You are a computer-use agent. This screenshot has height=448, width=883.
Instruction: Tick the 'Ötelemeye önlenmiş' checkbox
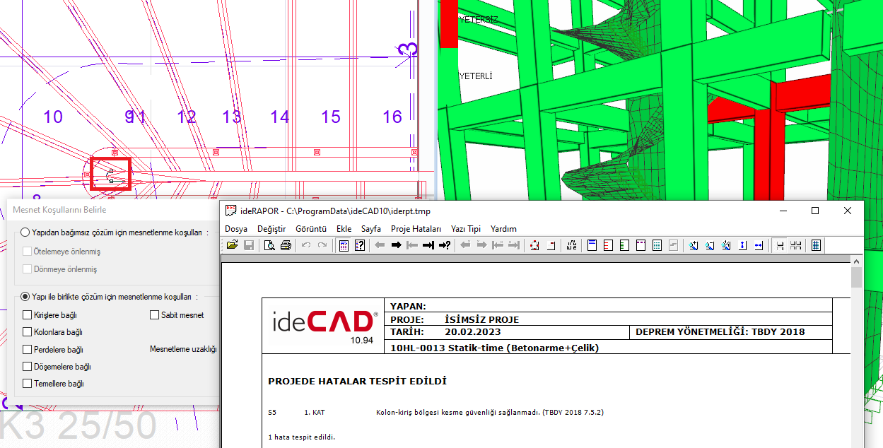(28, 252)
